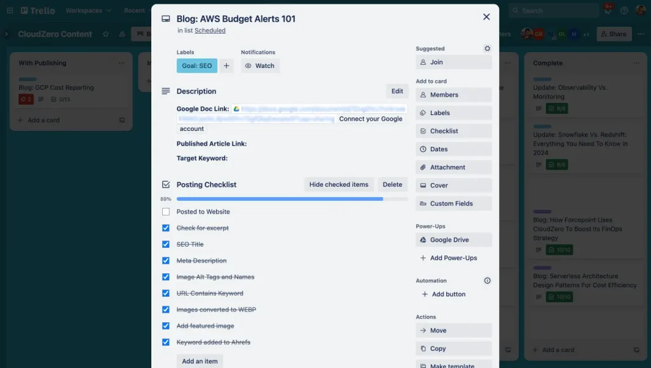
Task: Click the card header icon beside the title
Action: coord(166,18)
